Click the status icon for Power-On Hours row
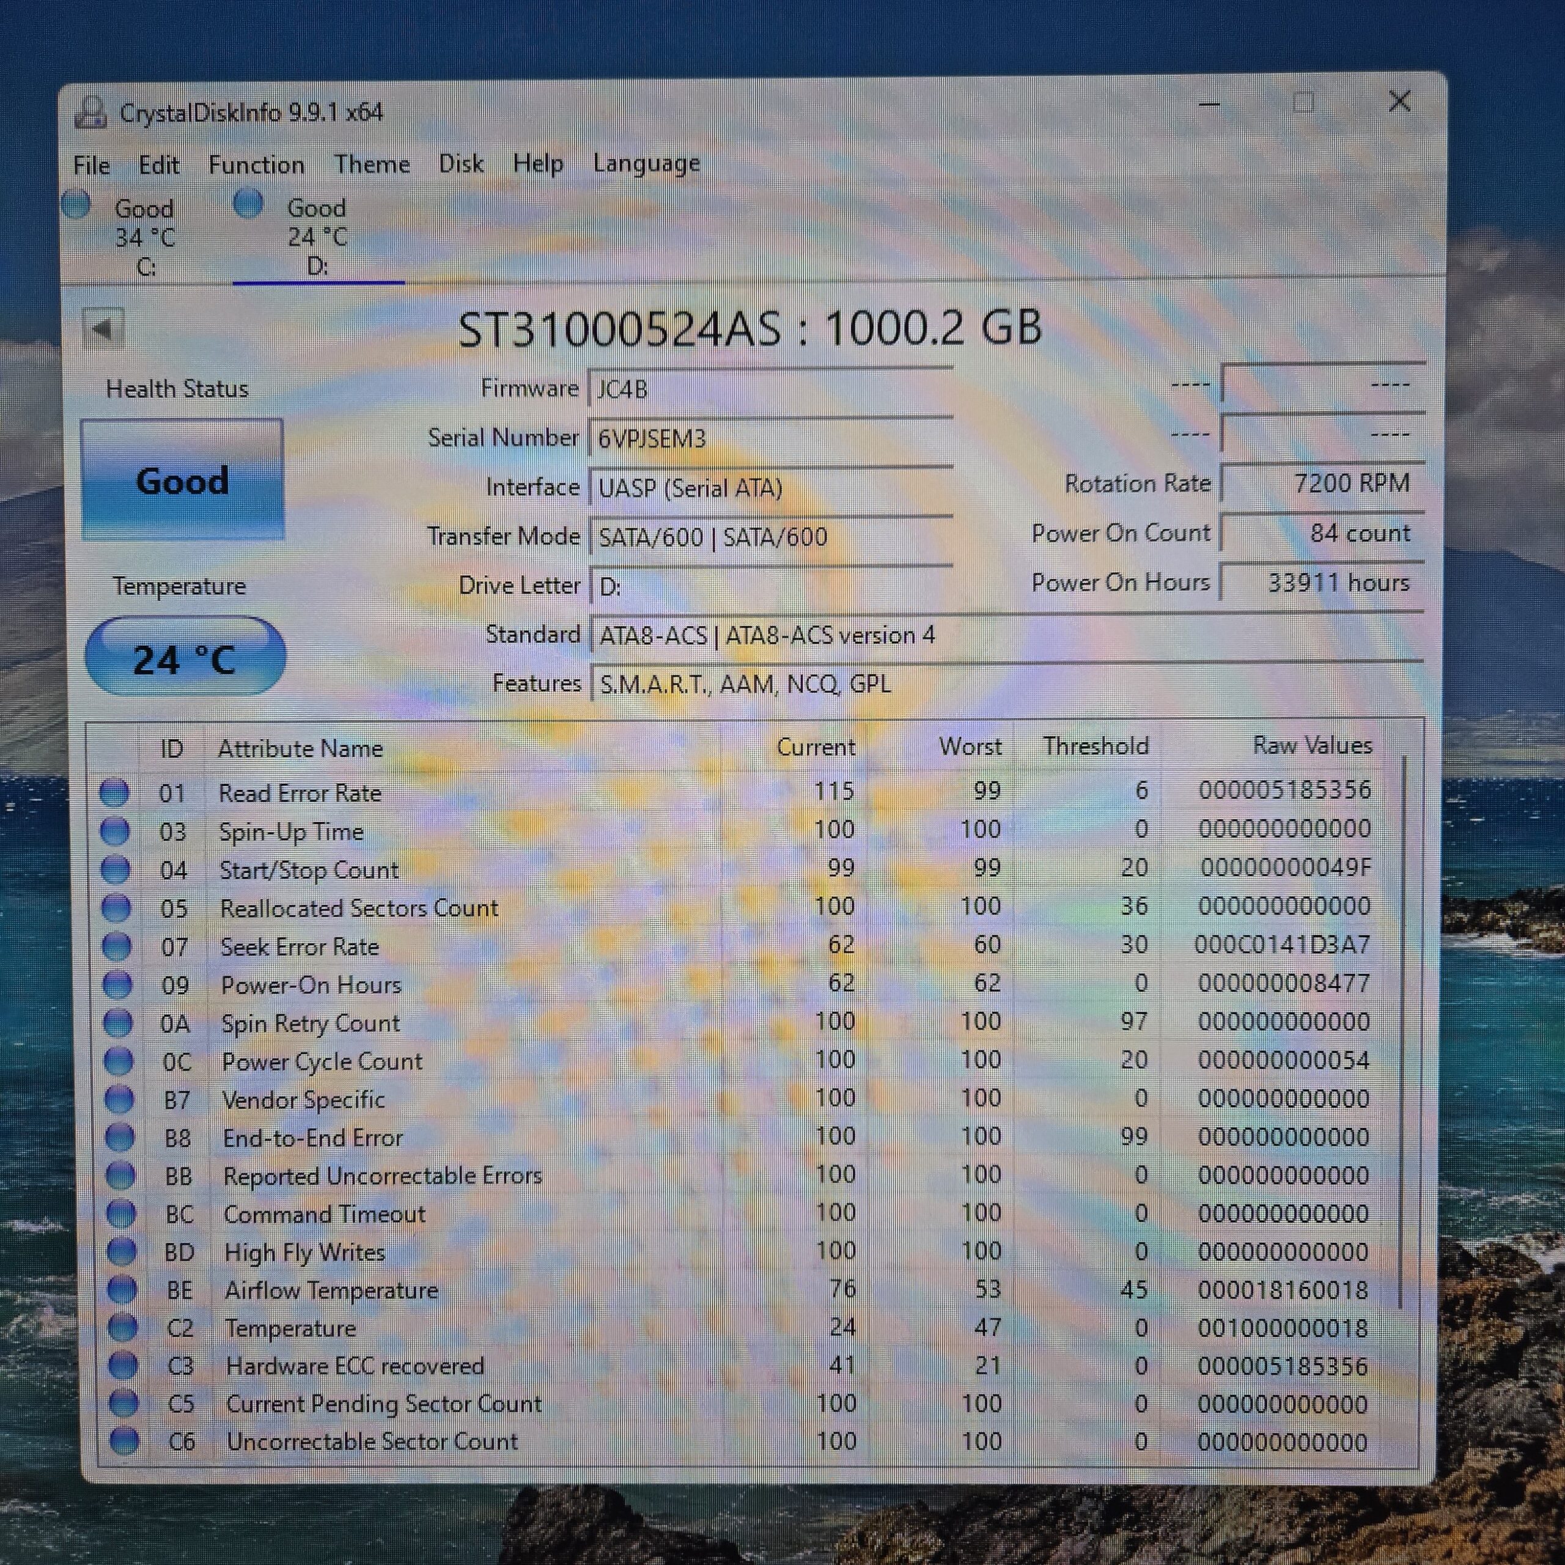This screenshot has width=1565, height=1565. pyautogui.click(x=117, y=985)
